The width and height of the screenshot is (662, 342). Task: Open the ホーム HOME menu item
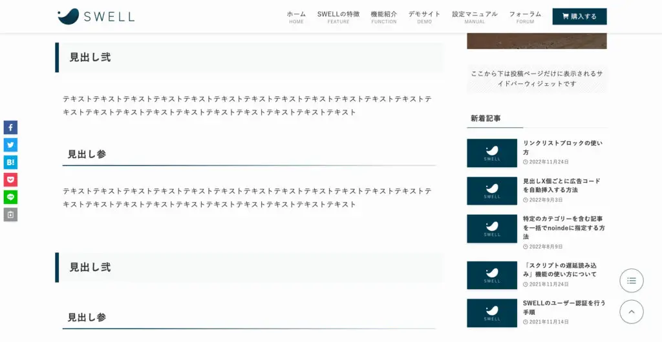coord(296,17)
